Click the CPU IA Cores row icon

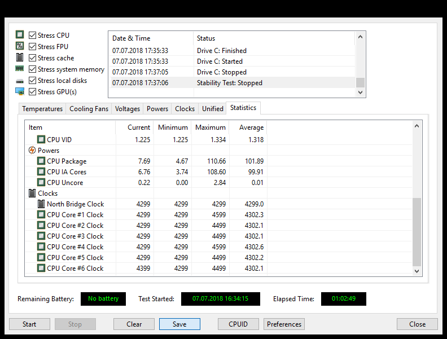tap(41, 171)
